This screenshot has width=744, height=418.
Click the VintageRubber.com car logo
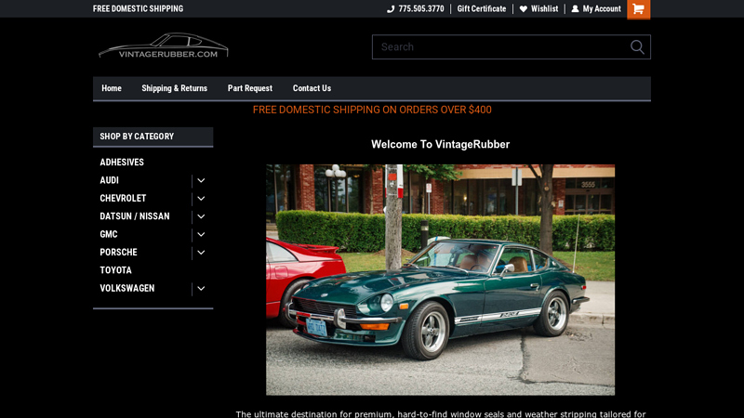click(164, 46)
